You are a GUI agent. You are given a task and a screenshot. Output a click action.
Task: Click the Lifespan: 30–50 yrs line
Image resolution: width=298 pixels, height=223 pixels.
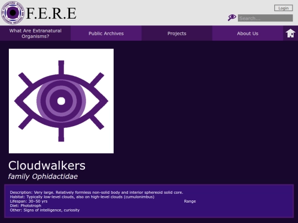pyautogui.click(x=29, y=201)
